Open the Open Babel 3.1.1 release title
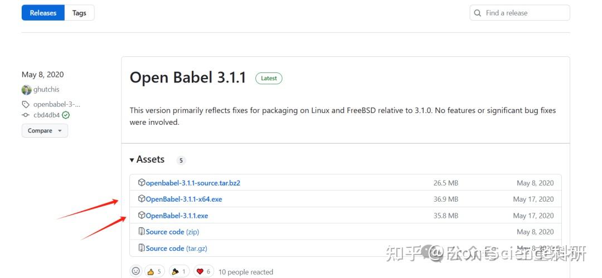Screen dimensions: 602x278 (x=188, y=77)
